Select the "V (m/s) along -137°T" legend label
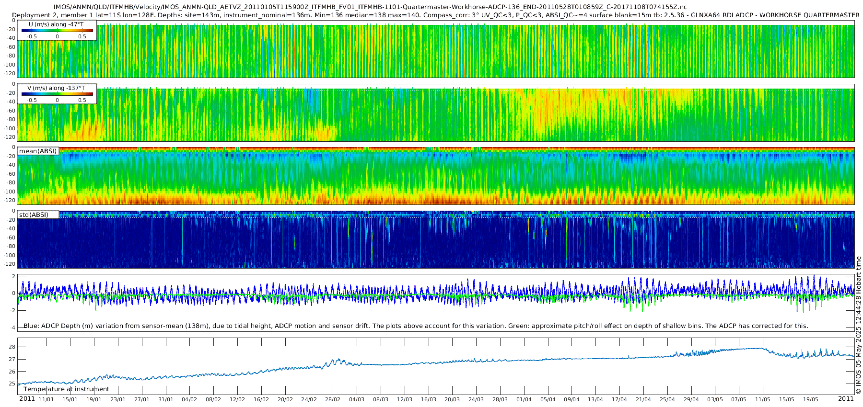The width and height of the screenshot is (863, 407). [x=56, y=88]
